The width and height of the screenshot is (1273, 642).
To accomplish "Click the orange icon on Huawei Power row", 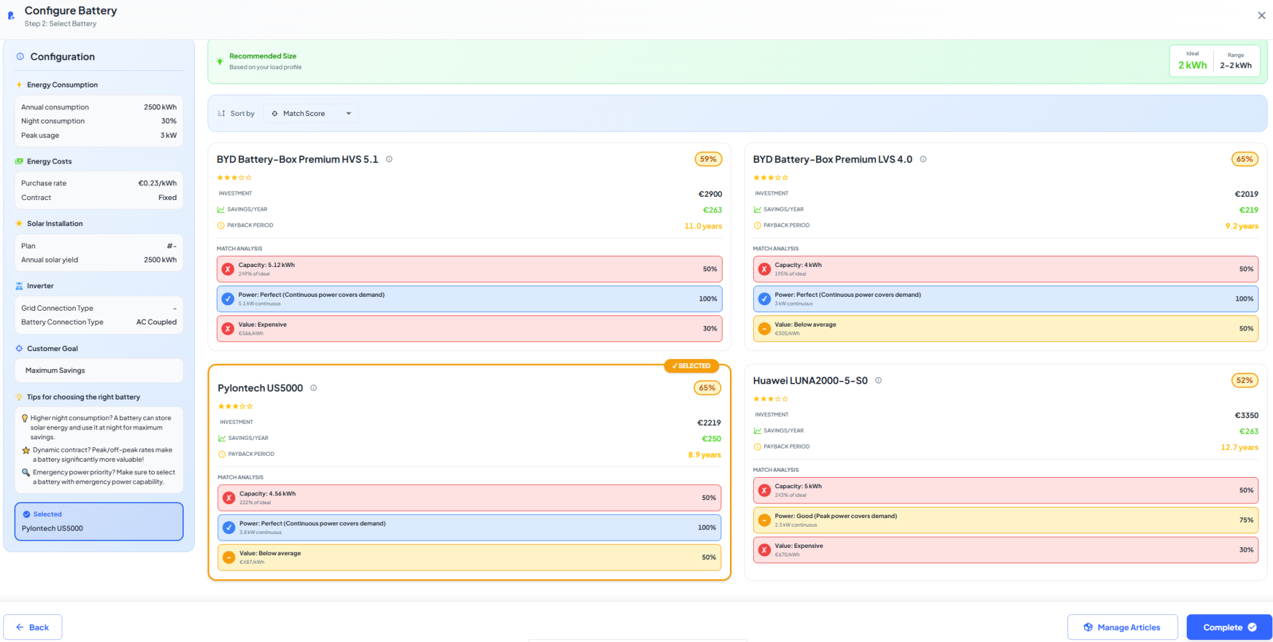I will (x=764, y=520).
